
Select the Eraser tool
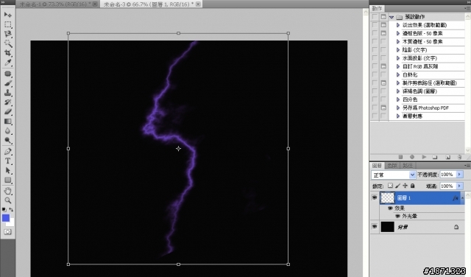pos(8,112)
